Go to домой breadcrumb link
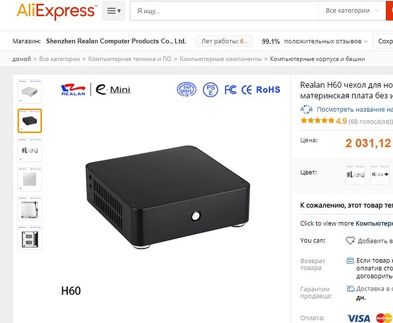 coord(21,59)
